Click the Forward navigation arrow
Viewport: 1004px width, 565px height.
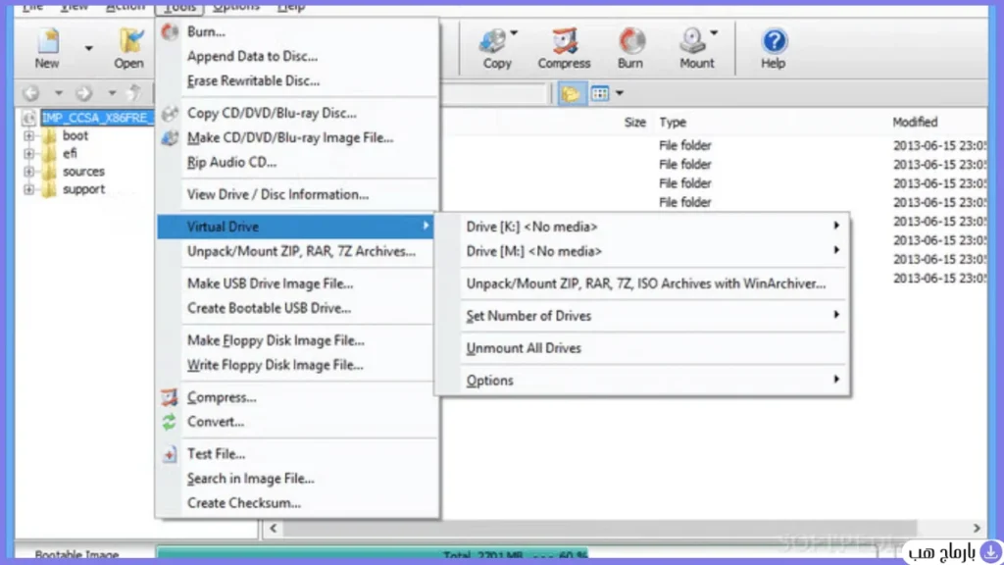point(84,93)
